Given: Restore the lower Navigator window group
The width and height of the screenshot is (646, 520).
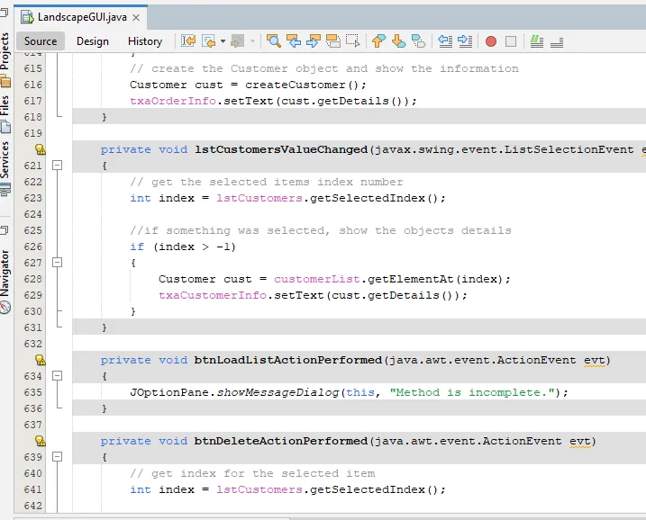Looking at the screenshot, I should tap(5, 229).
